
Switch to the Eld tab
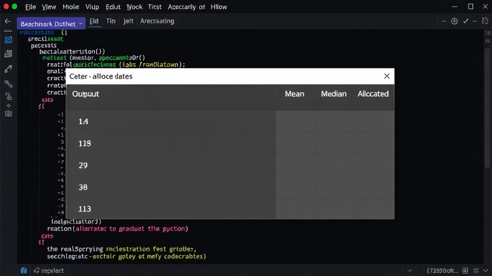[x=94, y=21]
